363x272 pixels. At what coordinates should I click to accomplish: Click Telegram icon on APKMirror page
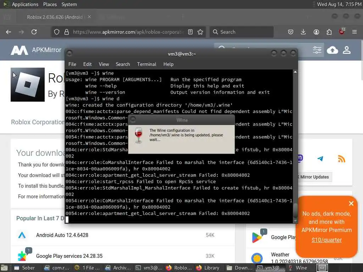320,159
